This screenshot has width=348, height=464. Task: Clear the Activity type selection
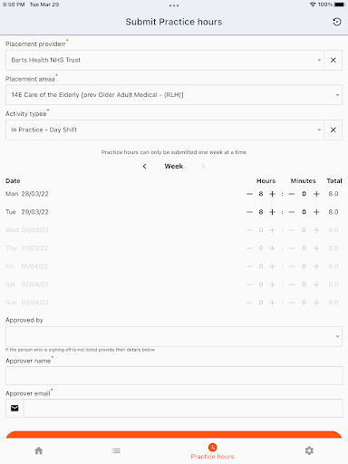coord(333,130)
